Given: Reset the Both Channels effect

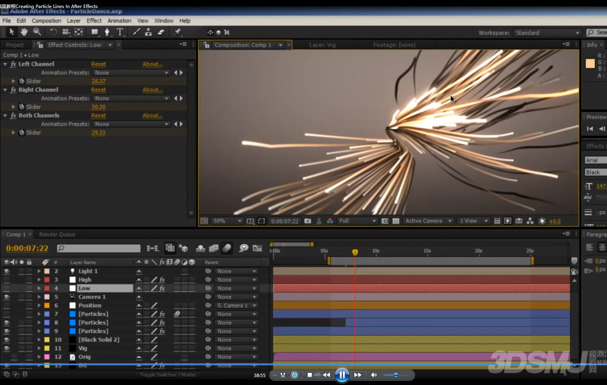Looking at the screenshot, I should pyautogui.click(x=98, y=116).
